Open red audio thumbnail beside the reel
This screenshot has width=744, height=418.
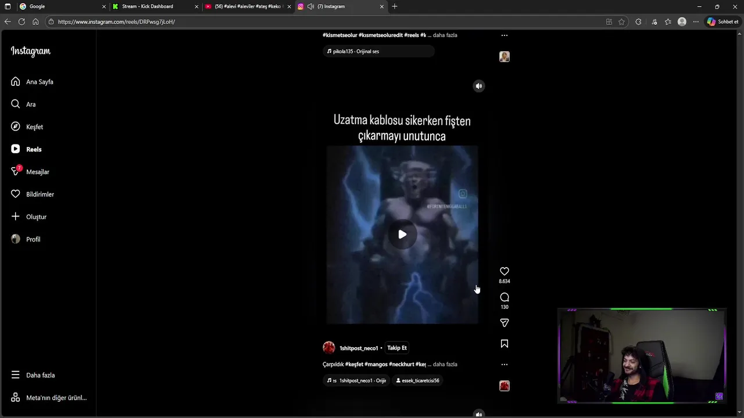coord(505,385)
